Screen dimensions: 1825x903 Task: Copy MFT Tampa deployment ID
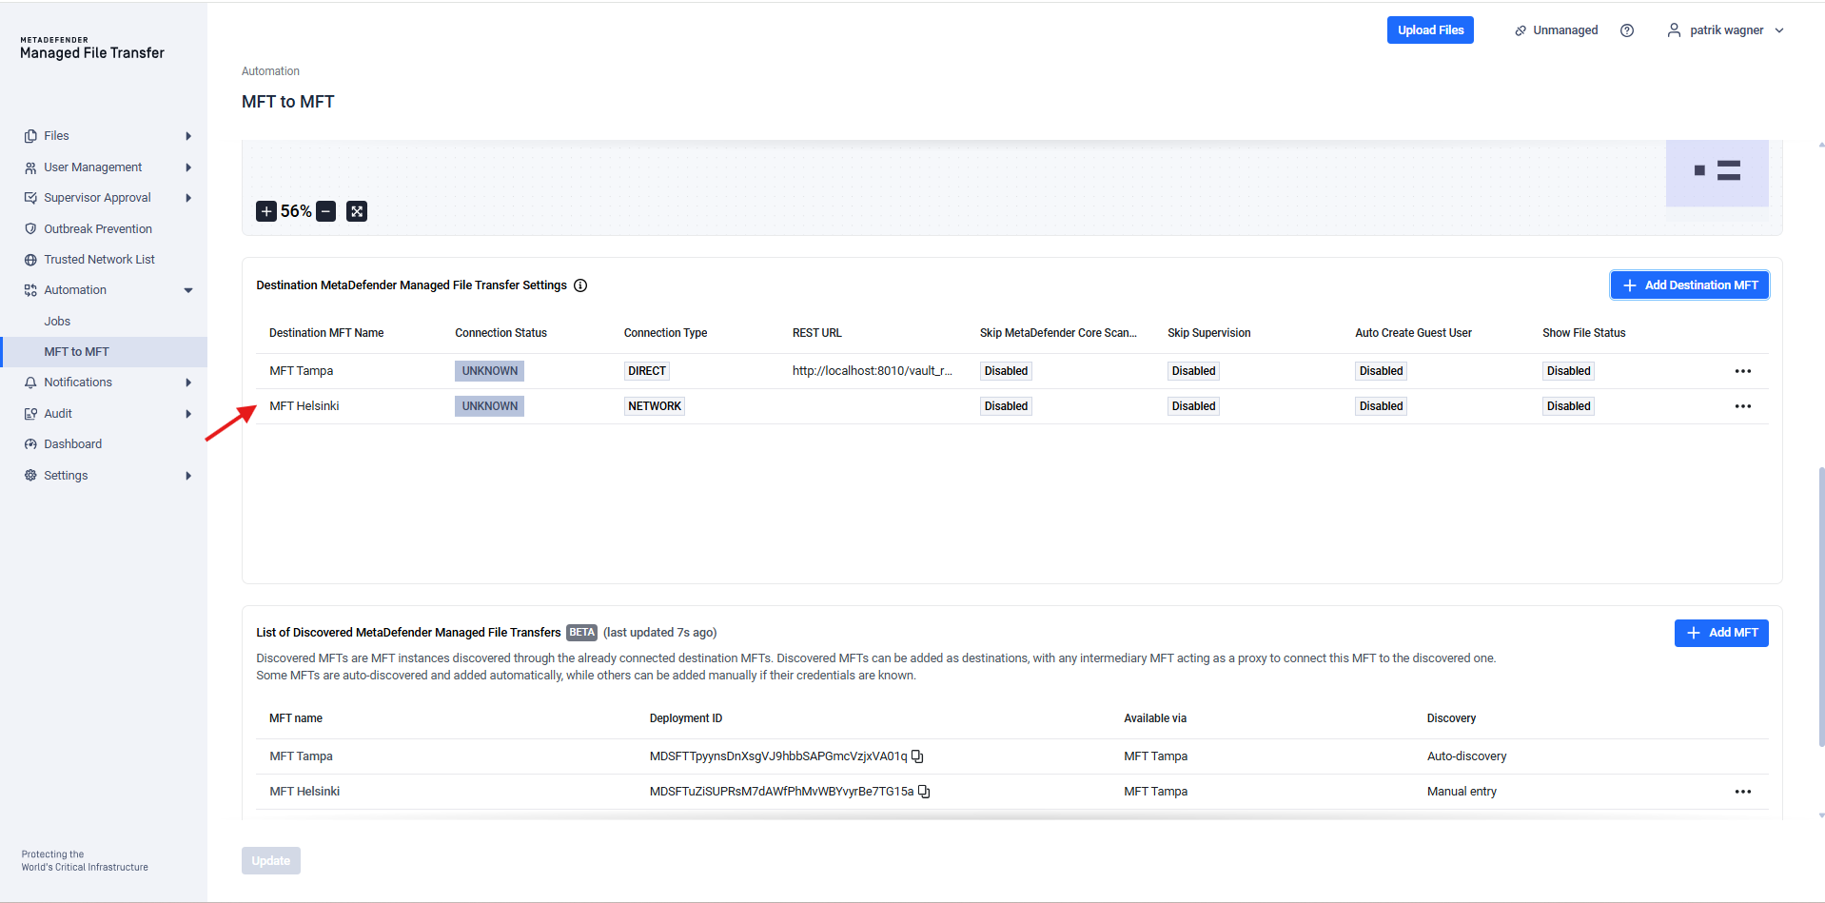(x=917, y=756)
